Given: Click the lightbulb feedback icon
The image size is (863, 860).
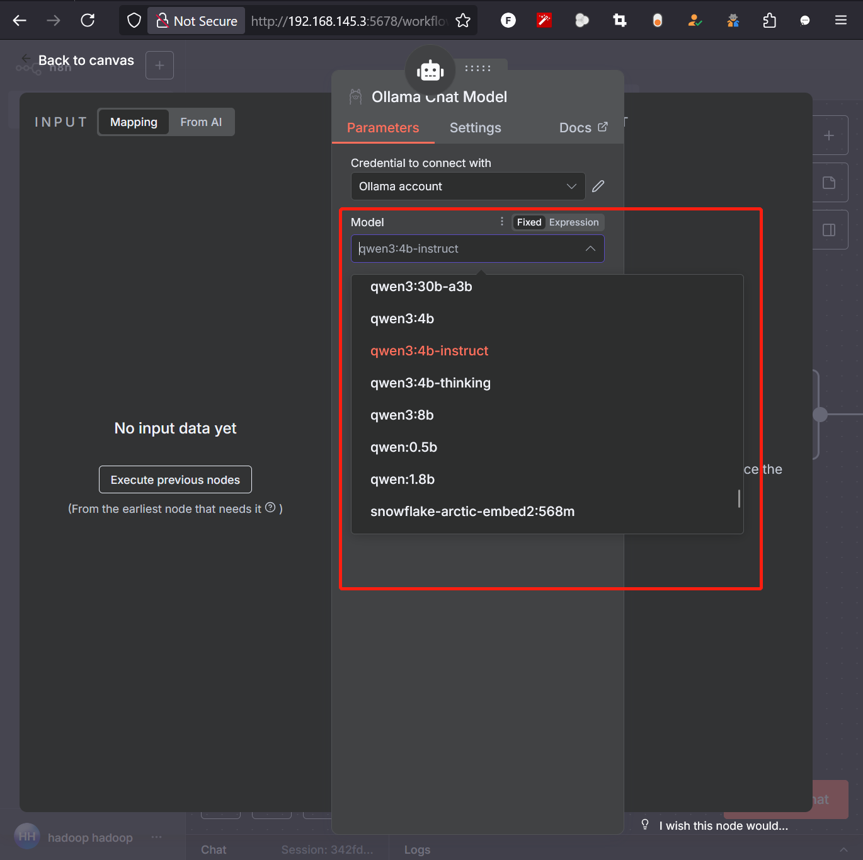Looking at the screenshot, I should pyautogui.click(x=645, y=825).
